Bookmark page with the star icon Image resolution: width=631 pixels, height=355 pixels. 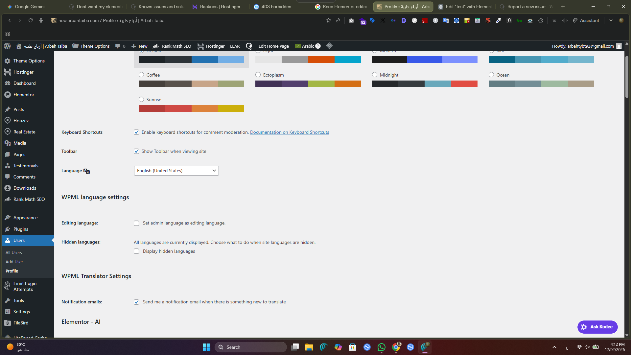328,20
